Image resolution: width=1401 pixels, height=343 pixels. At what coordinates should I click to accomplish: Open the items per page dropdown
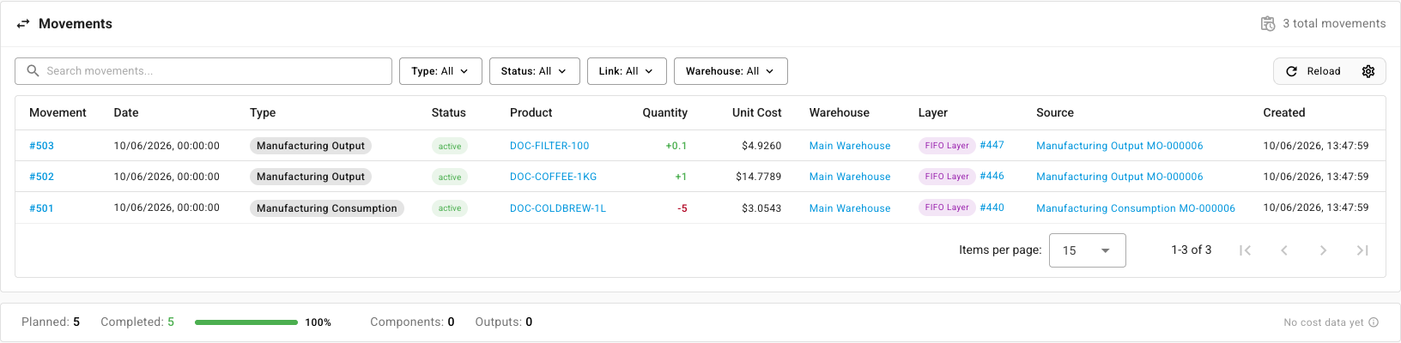[1087, 250]
